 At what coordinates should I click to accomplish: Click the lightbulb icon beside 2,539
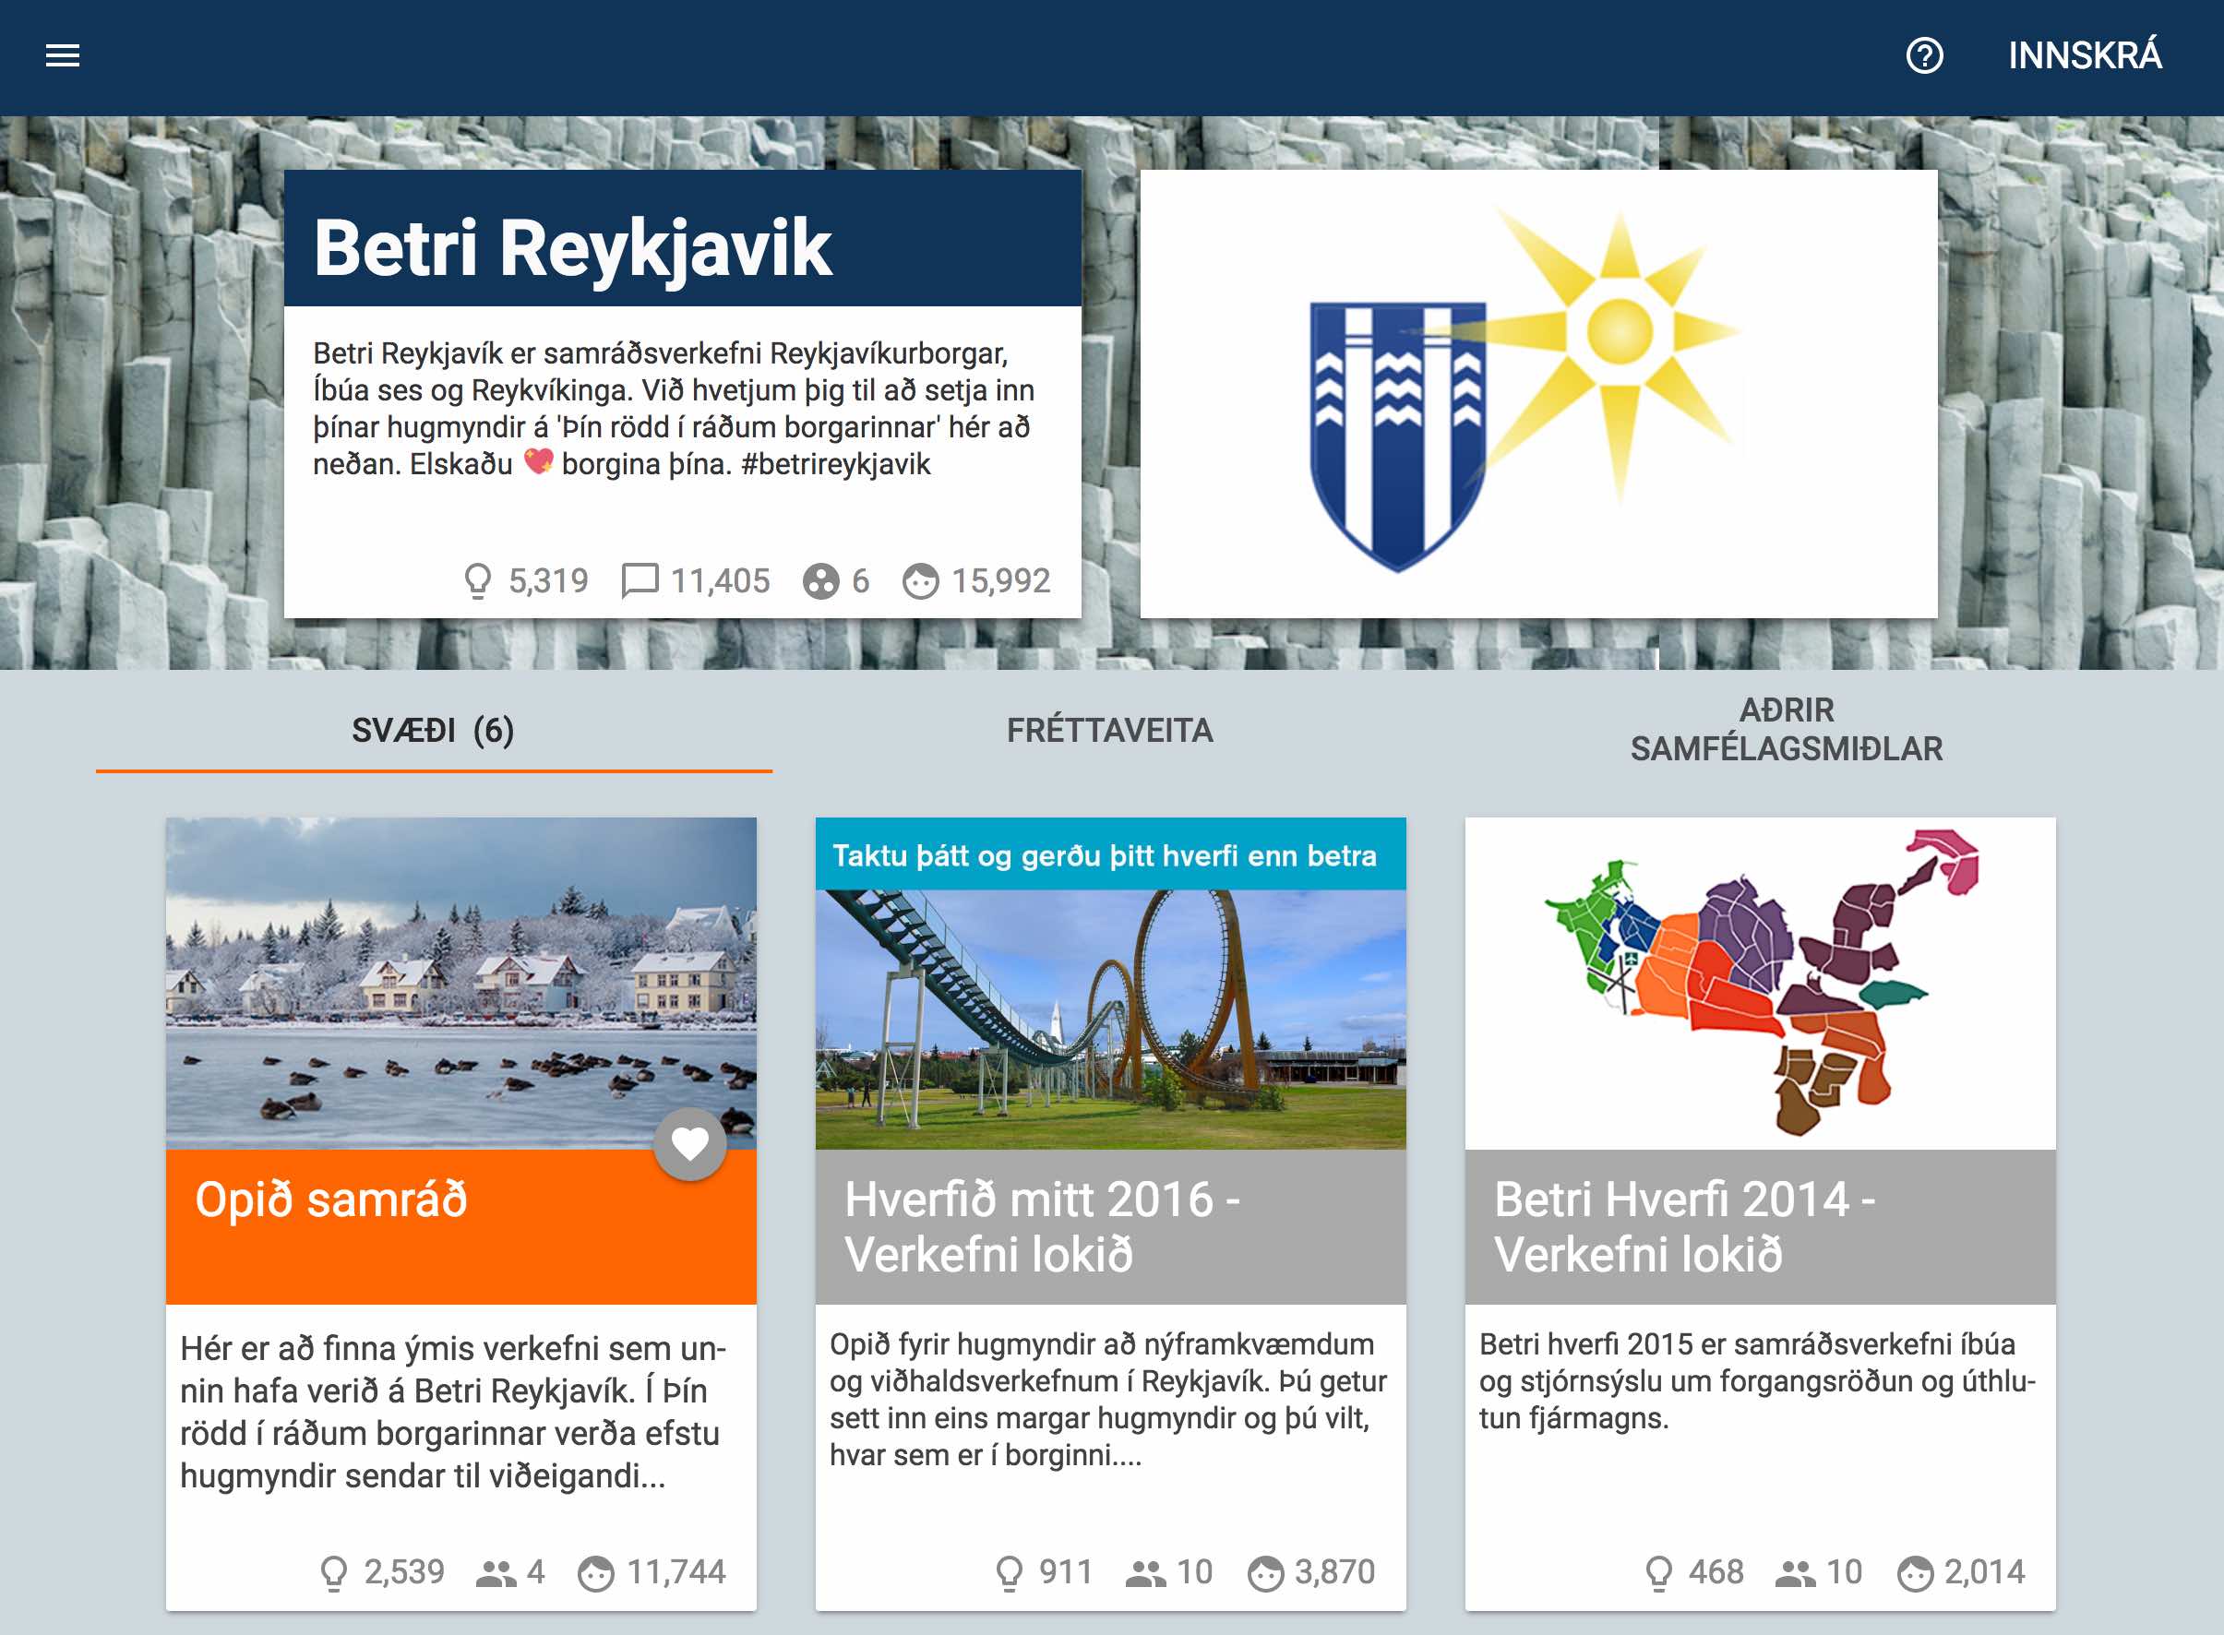pos(335,1571)
